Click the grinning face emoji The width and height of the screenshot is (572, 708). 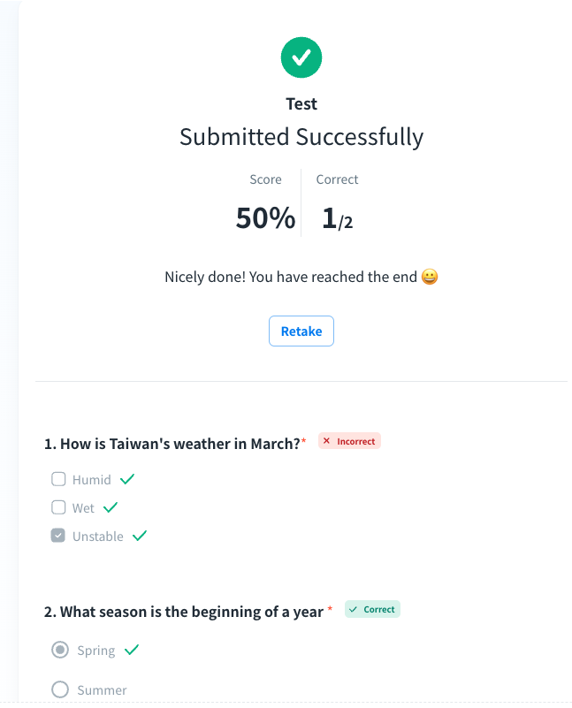pos(430,277)
